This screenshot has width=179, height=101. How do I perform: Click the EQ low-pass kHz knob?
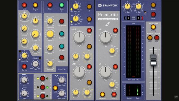coord(76,6)
